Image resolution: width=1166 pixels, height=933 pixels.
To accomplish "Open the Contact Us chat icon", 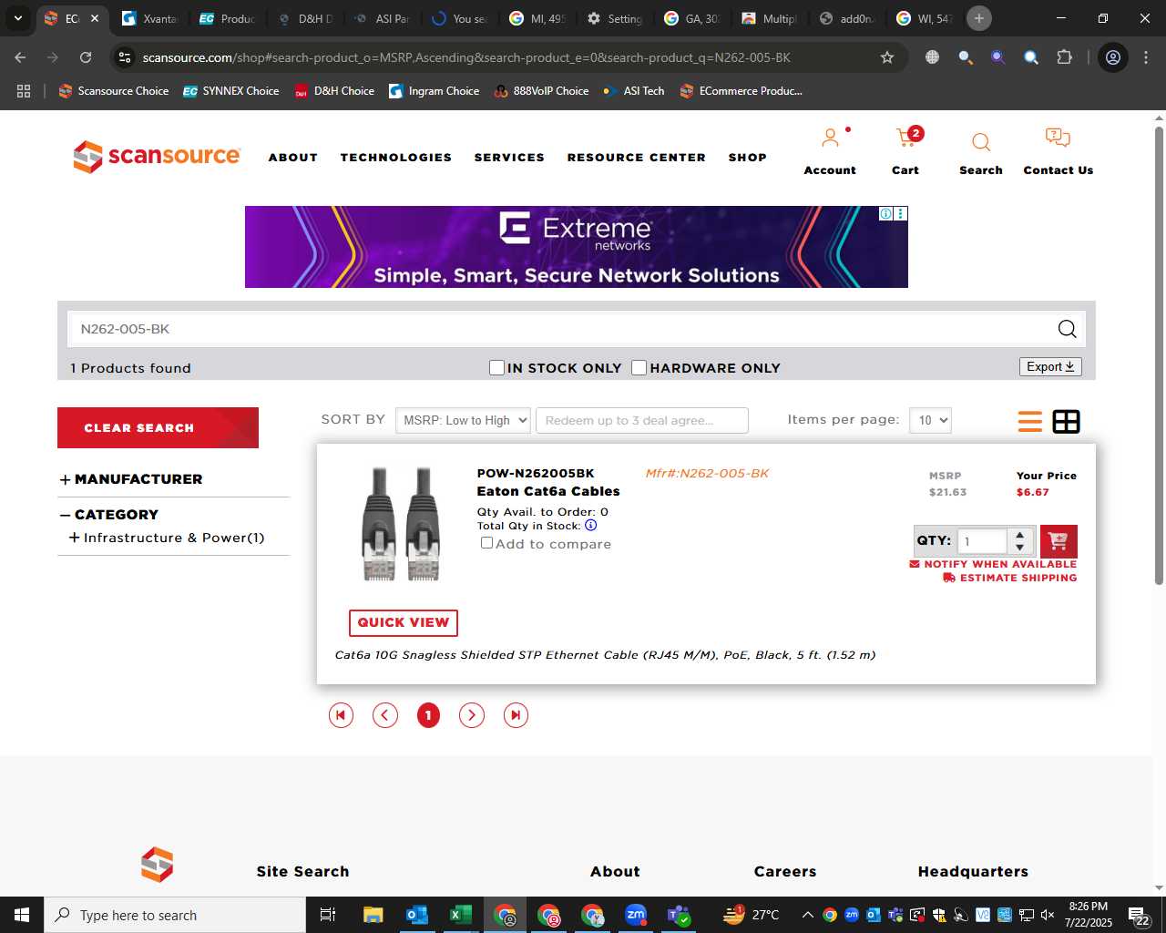I will click(1058, 138).
